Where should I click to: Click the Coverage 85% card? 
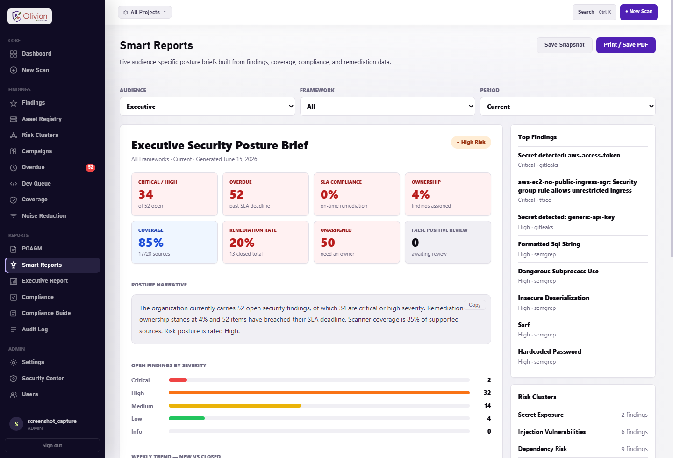click(x=174, y=242)
